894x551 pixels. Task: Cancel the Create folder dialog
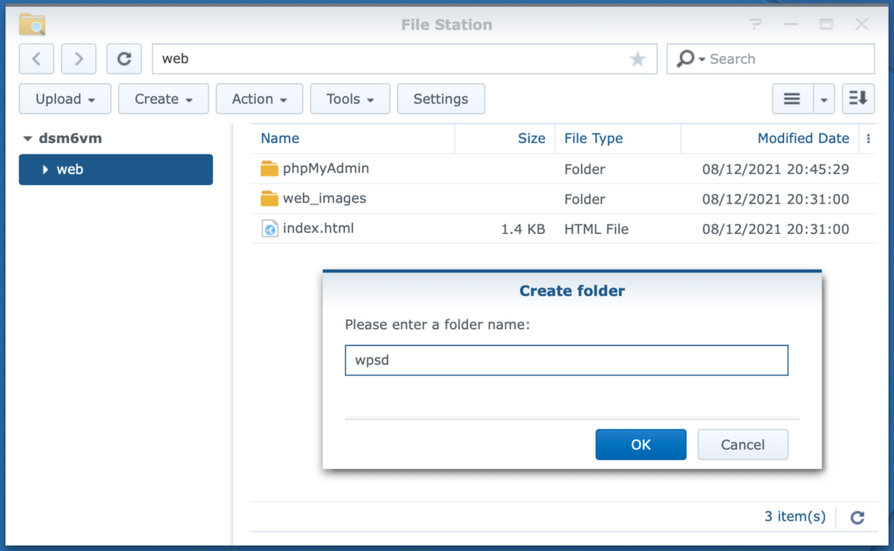(x=742, y=444)
